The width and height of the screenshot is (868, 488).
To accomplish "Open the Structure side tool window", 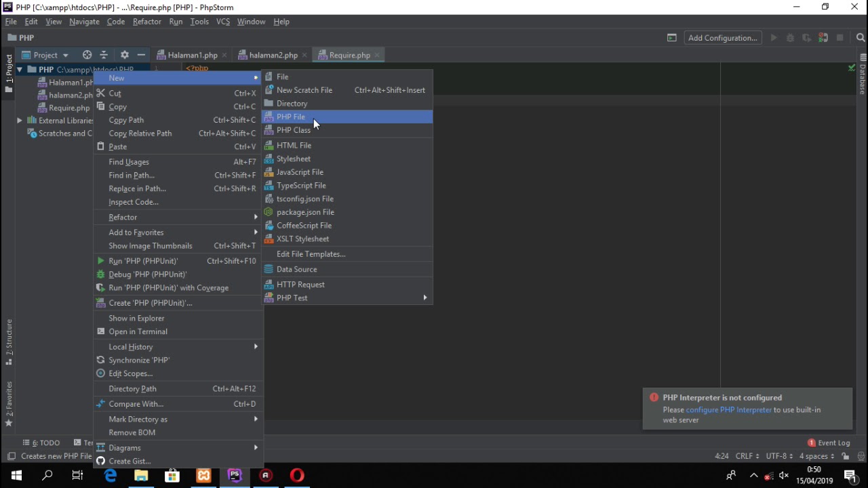I will click(x=9, y=342).
